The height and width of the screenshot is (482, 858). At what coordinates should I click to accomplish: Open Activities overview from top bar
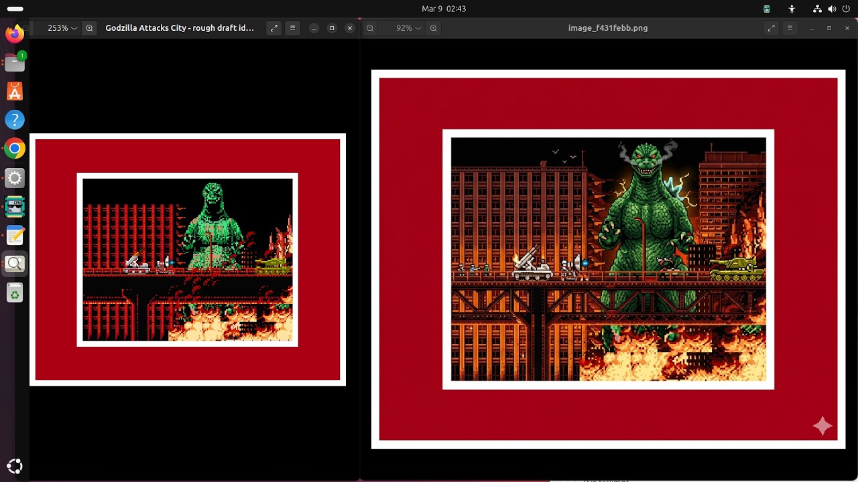pos(15,9)
